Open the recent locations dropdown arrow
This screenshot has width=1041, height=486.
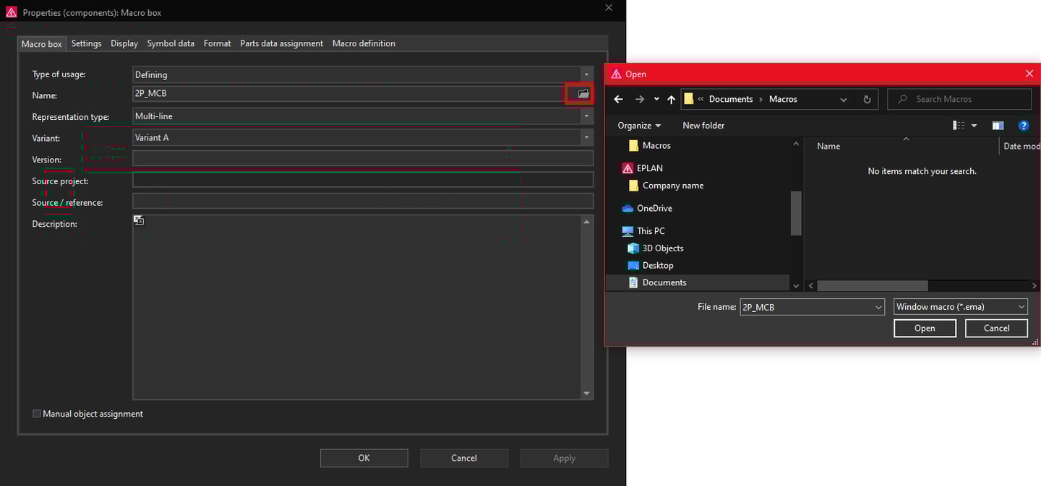point(656,99)
